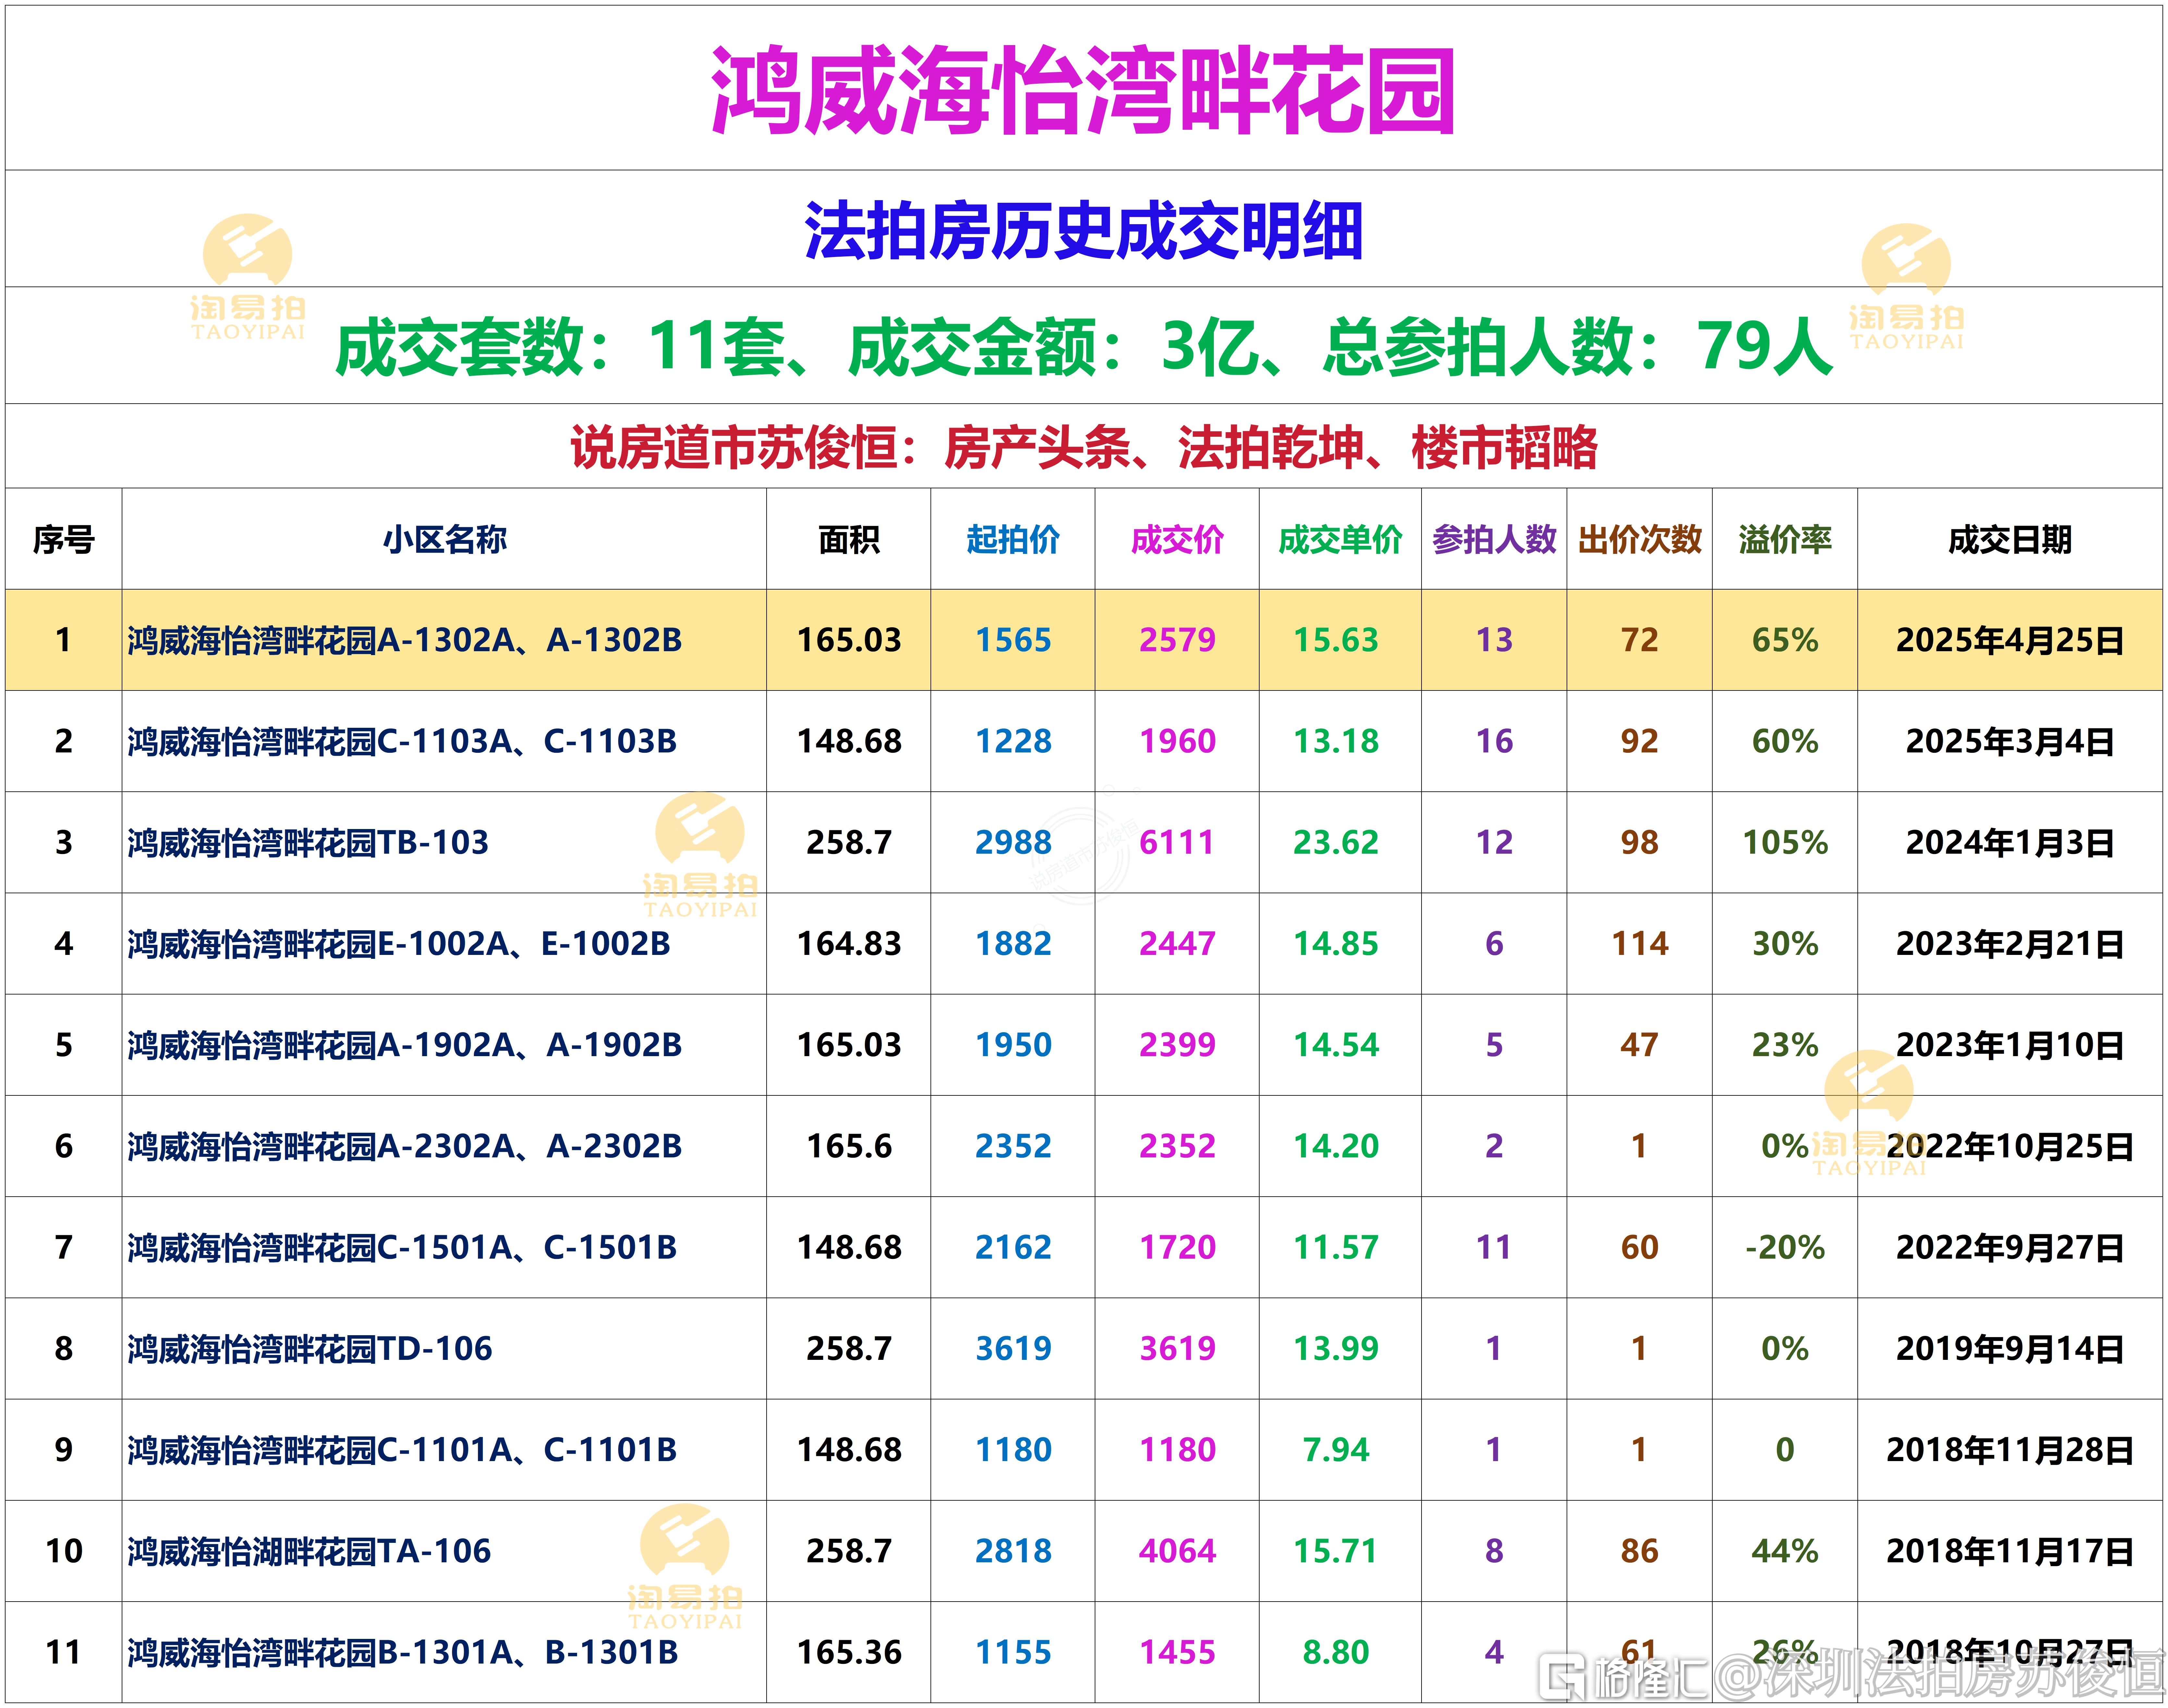Click the 成交价 value 2579
The image size is (2168, 1708).
pyautogui.click(x=1177, y=640)
